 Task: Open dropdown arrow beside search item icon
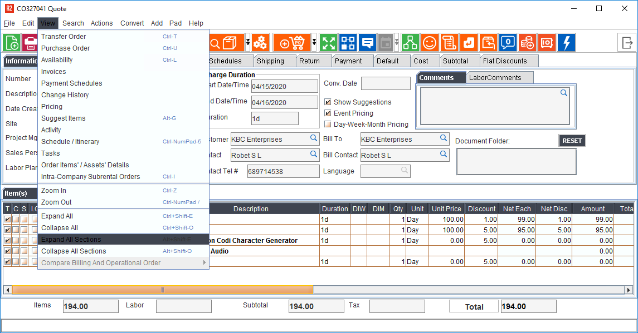[x=247, y=43]
